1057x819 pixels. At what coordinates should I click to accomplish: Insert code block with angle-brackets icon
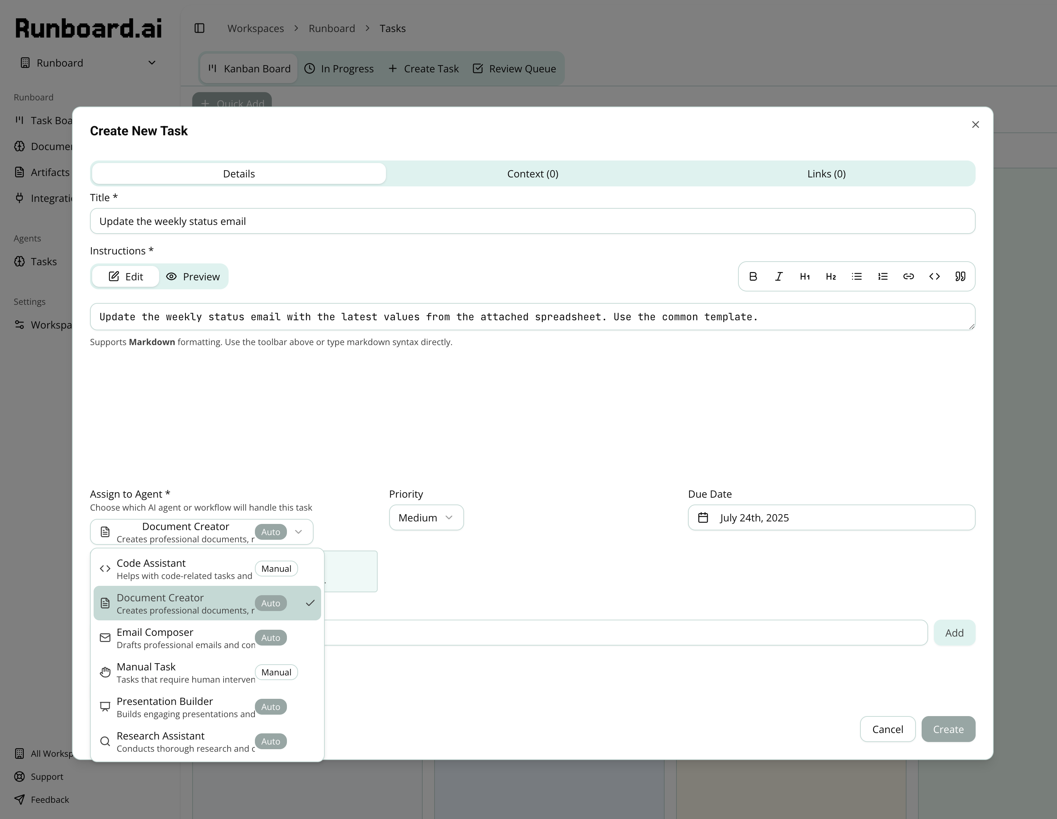(x=935, y=276)
